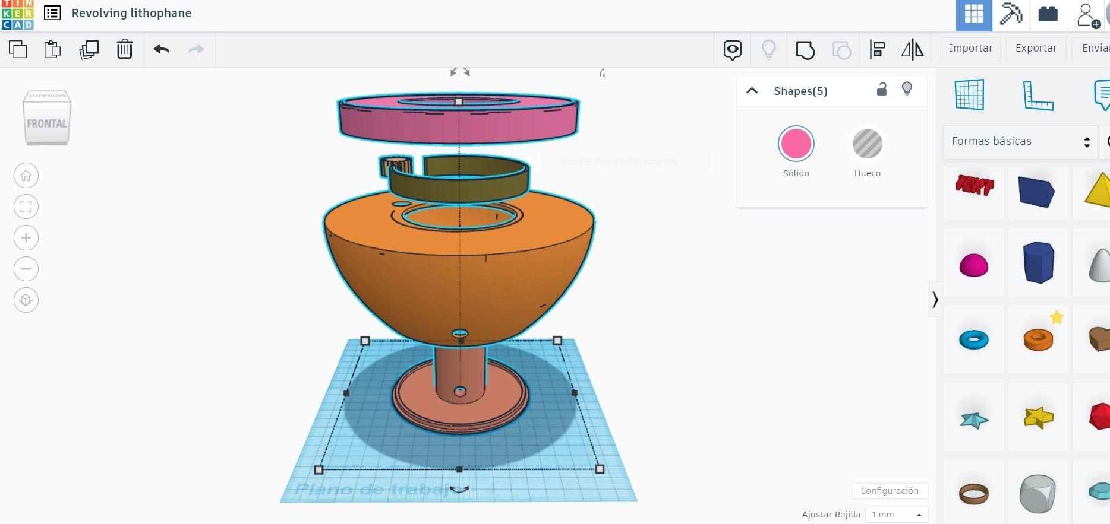The image size is (1110, 524).
Task: Pick the gray paraboloid shape
Action: coord(1100,264)
